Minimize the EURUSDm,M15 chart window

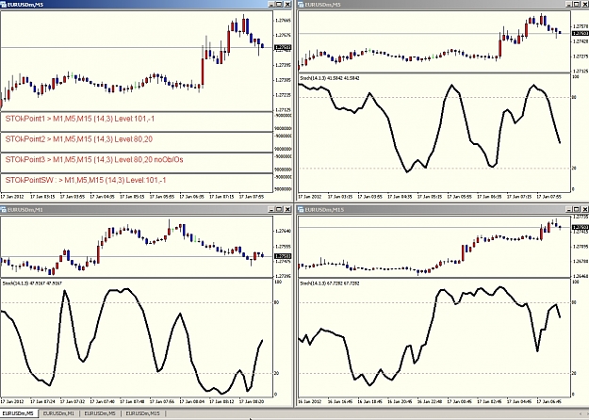[x=569, y=209]
